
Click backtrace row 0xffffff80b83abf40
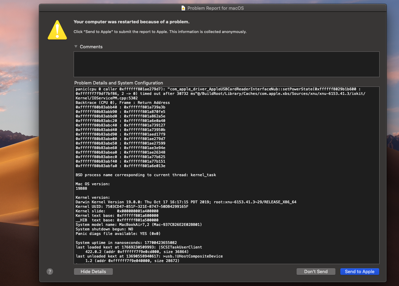pyautogui.click(x=120, y=162)
